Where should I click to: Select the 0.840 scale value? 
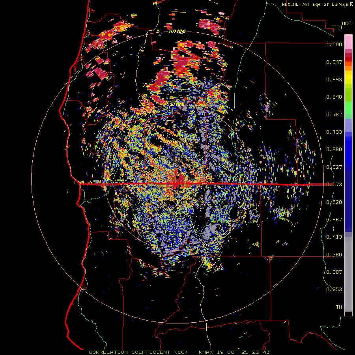pos(334,97)
